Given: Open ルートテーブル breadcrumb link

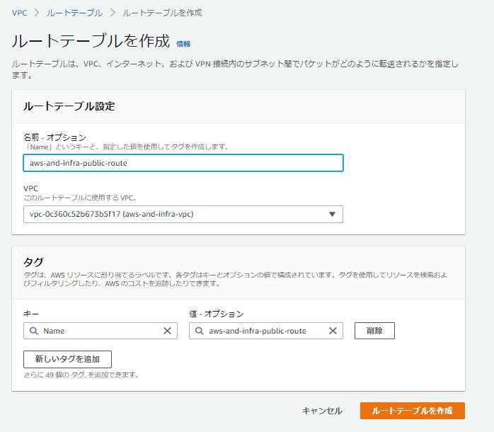Looking at the screenshot, I should click(74, 13).
